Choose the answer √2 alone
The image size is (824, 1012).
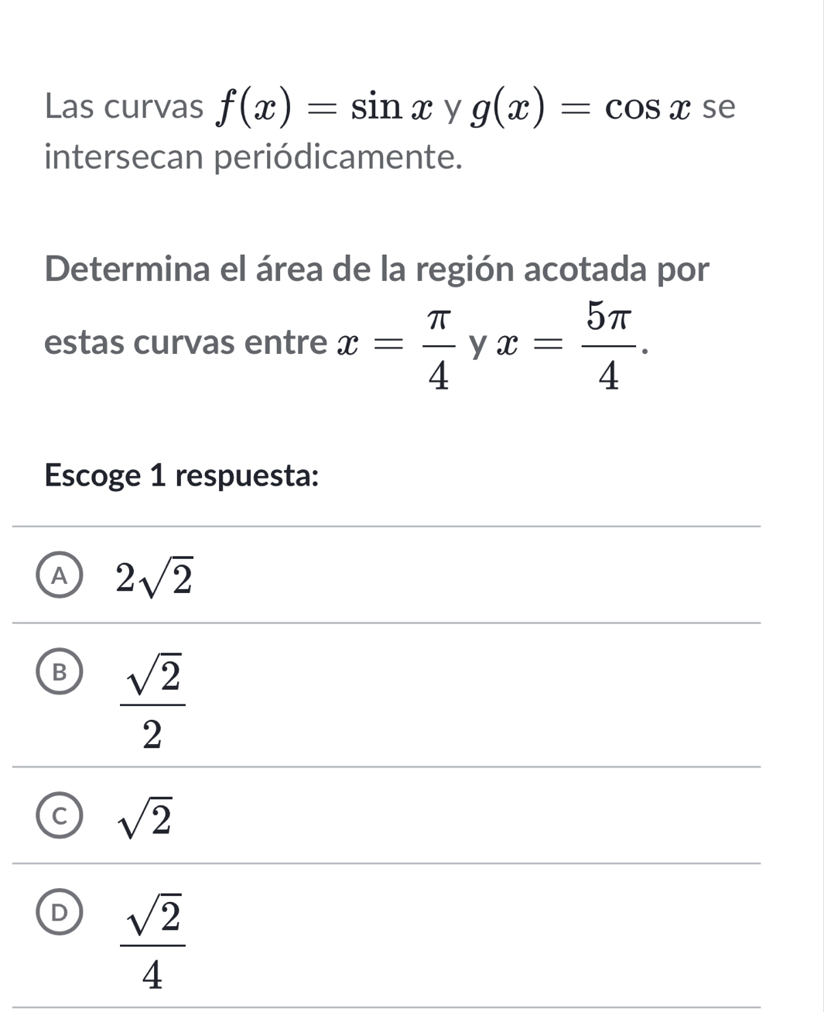(x=144, y=817)
